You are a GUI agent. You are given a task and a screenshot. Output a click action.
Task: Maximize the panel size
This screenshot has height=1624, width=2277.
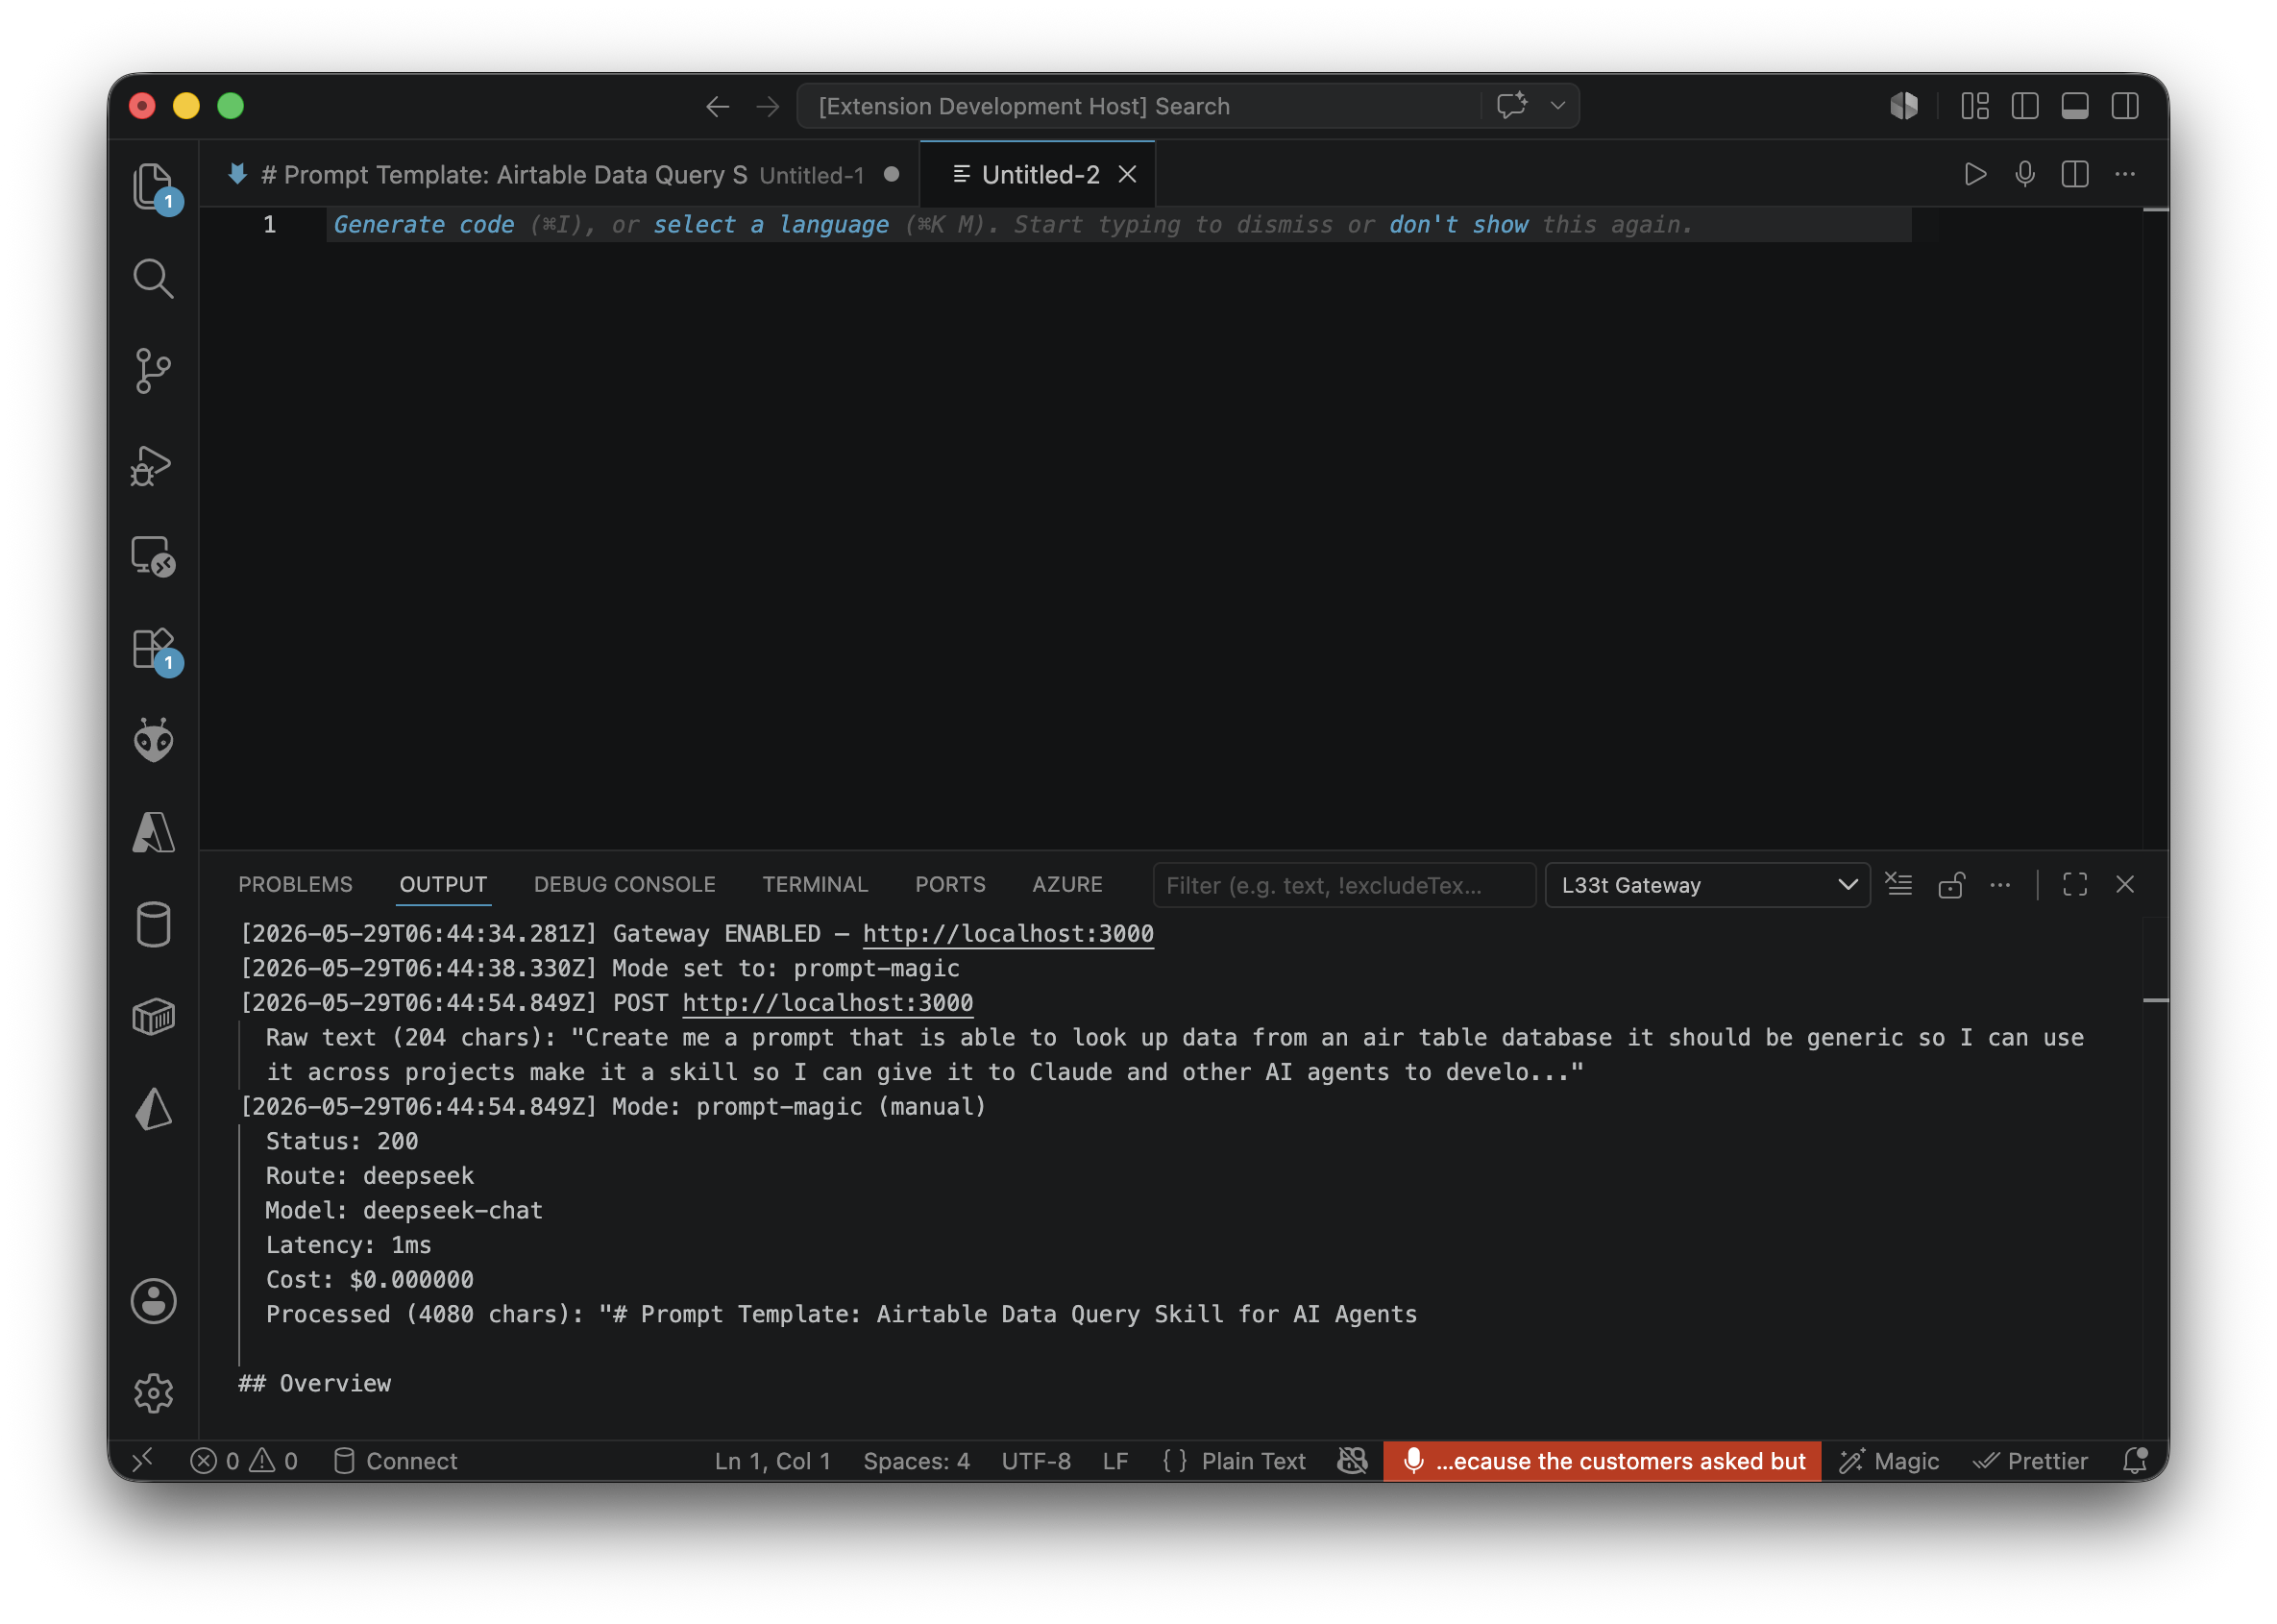tap(2076, 885)
